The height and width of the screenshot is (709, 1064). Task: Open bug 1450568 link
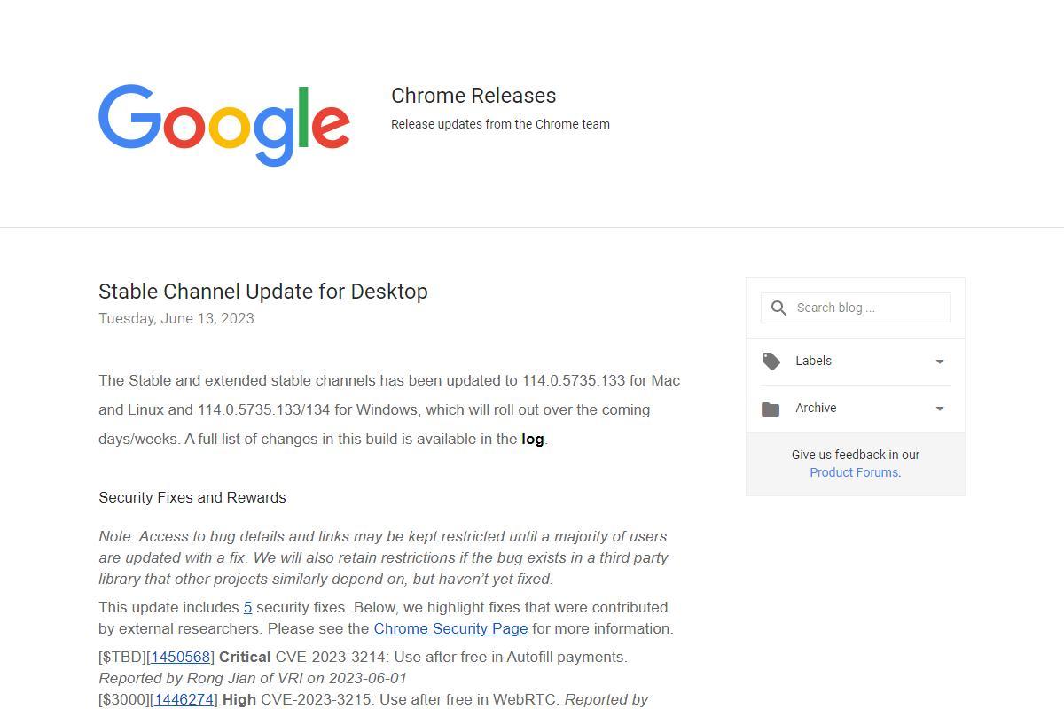point(181,657)
